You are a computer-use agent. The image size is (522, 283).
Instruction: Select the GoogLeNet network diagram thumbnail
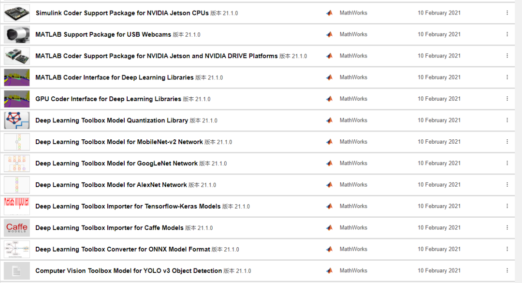click(16, 164)
